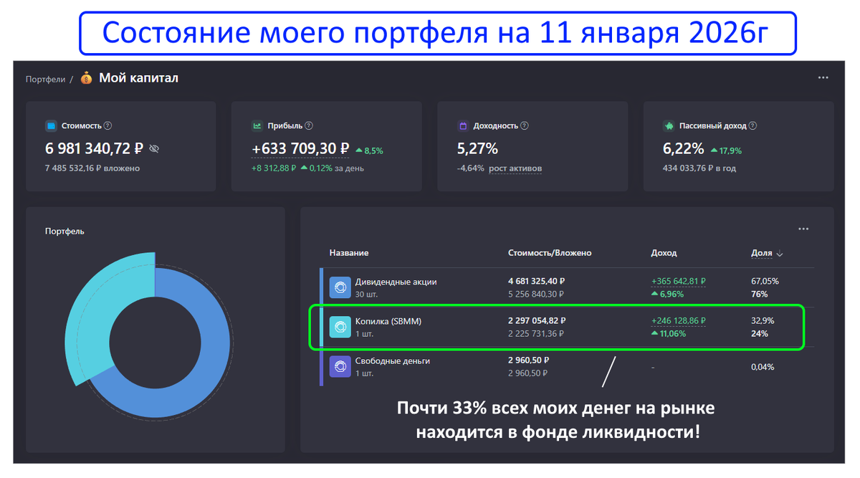
Task: Click the +246 128,86 ₽ income value
Action: (679, 321)
